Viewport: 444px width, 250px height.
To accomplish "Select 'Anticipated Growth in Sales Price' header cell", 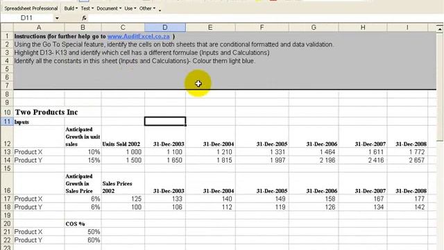I will (83, 183).
